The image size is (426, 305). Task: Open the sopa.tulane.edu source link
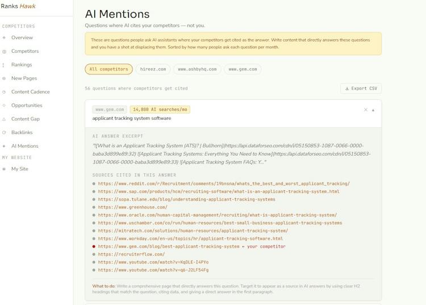coord(186,199)
